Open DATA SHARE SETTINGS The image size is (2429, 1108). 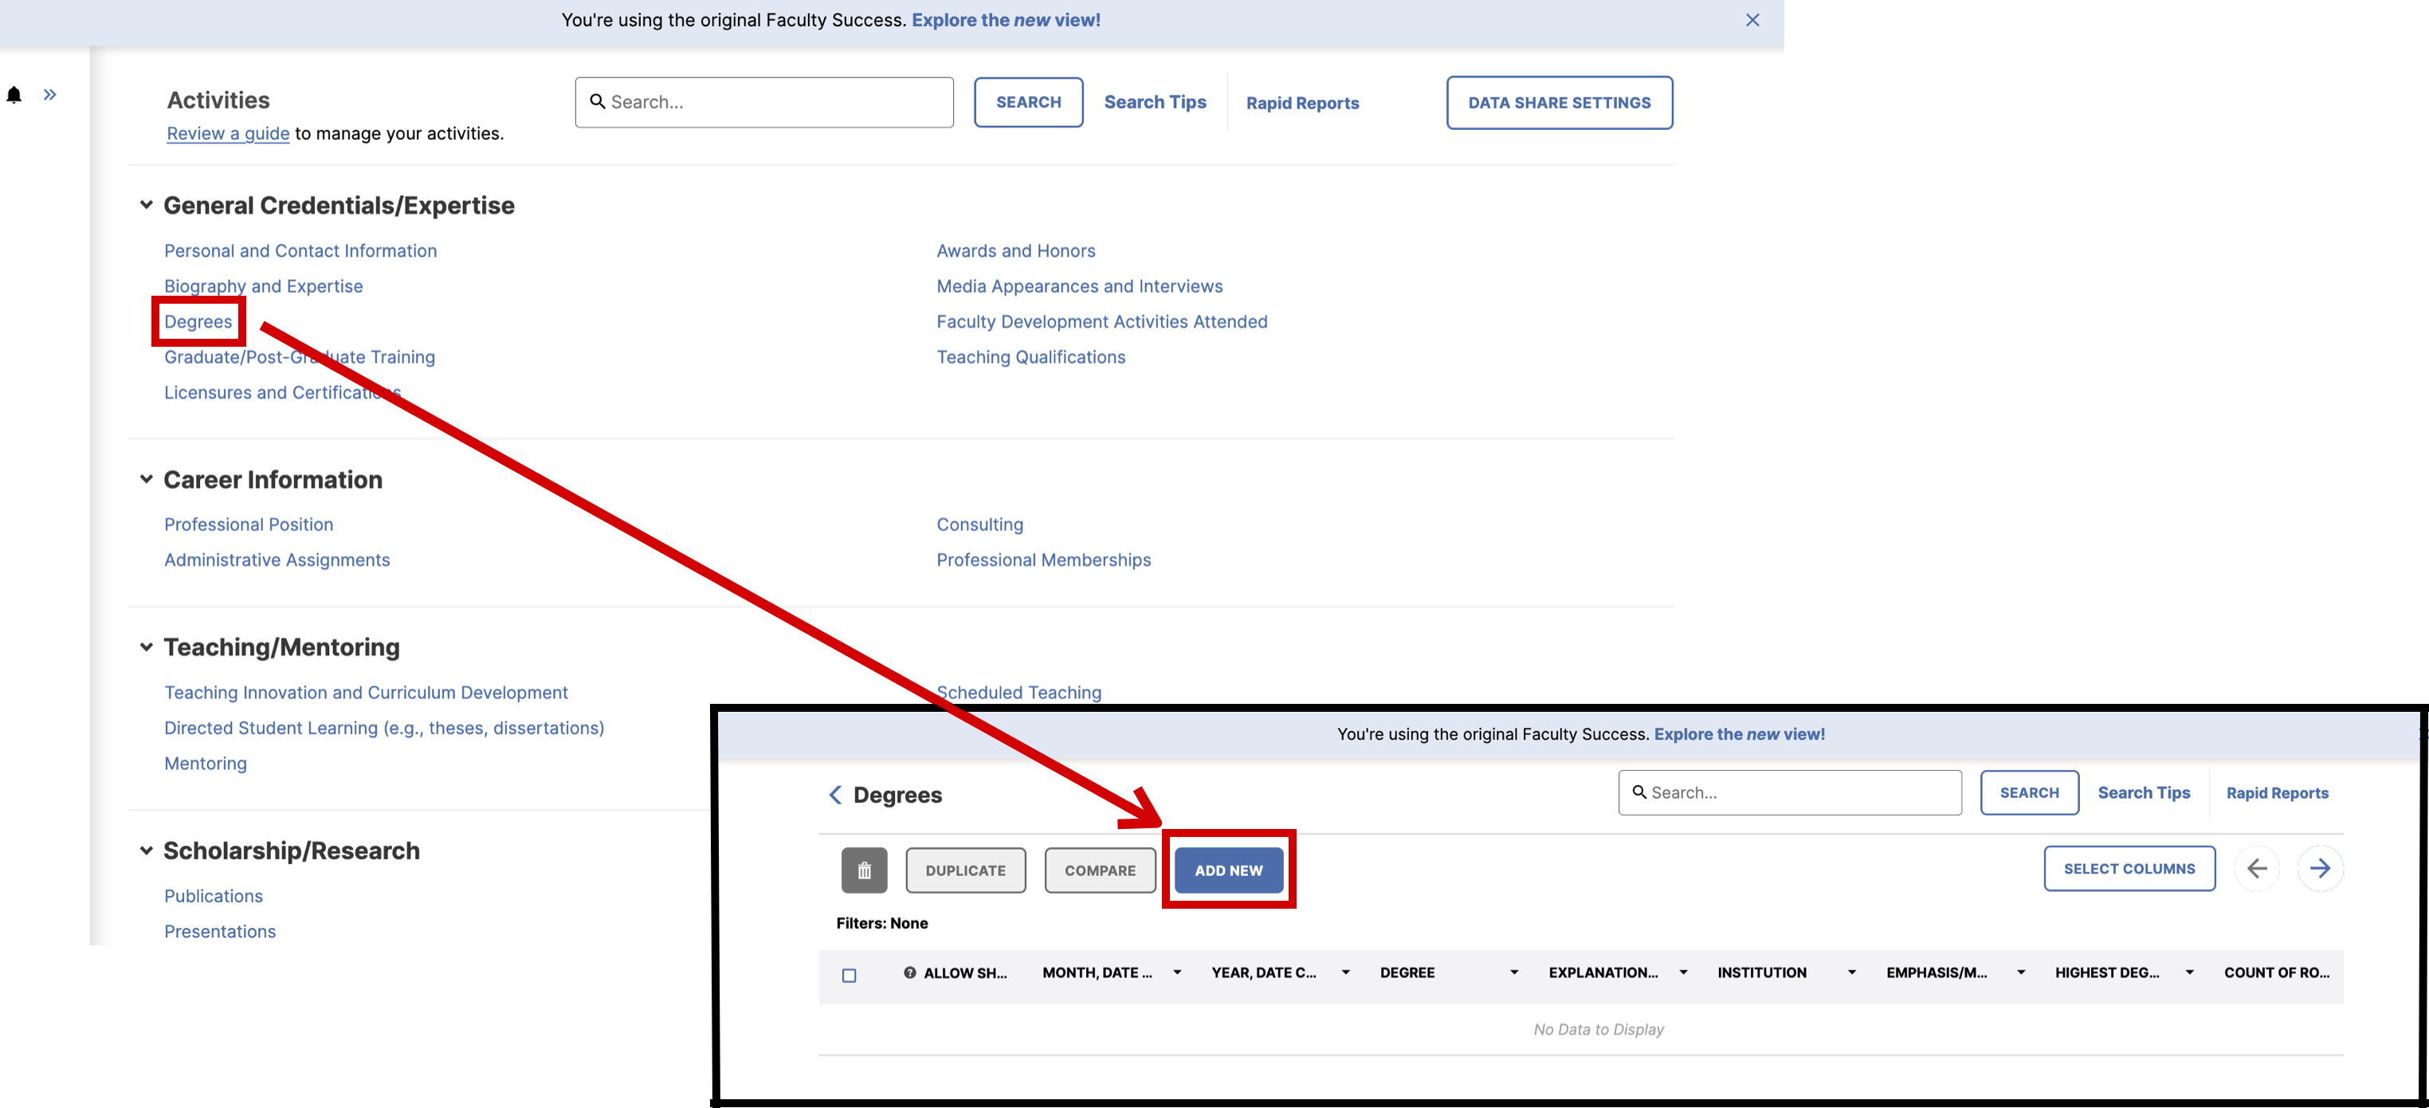coord(1559,102)
